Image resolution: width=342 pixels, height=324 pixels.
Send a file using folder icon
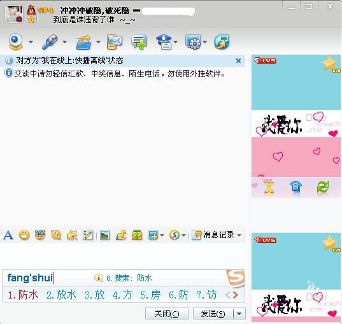click(84, 42)
